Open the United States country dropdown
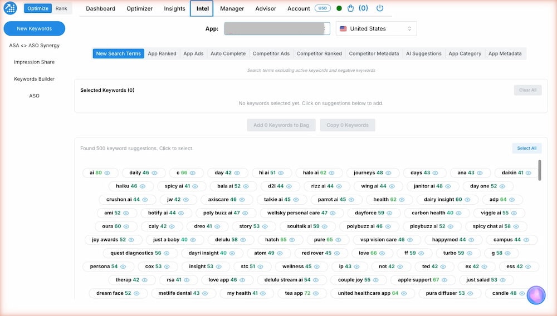The width and height of the screenshot is (557, 316). 376,29
